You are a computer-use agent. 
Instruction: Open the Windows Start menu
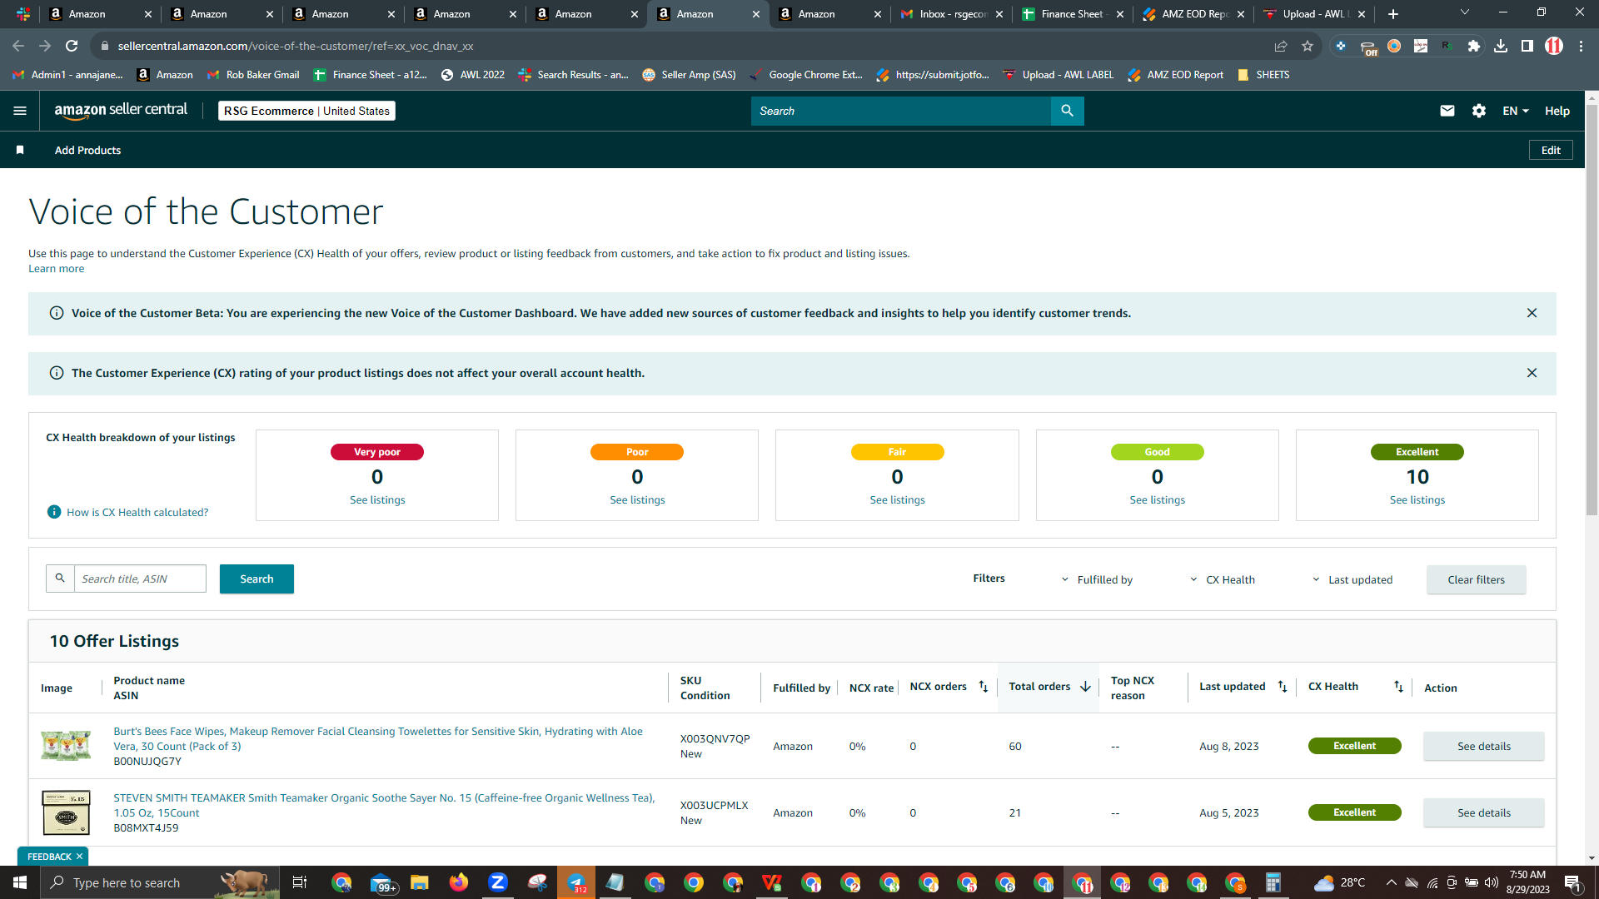20,882
